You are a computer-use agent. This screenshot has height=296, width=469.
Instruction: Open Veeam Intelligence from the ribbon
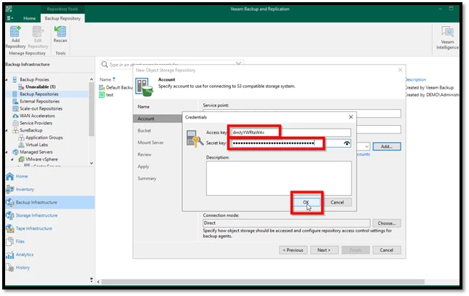[447, 38]
